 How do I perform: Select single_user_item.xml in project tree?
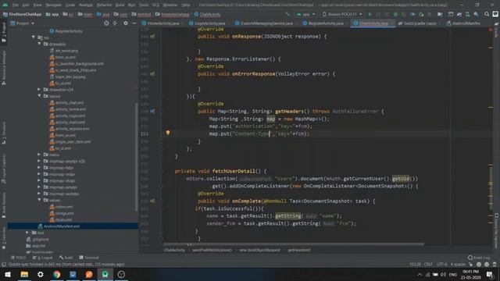tap(73, 141)
